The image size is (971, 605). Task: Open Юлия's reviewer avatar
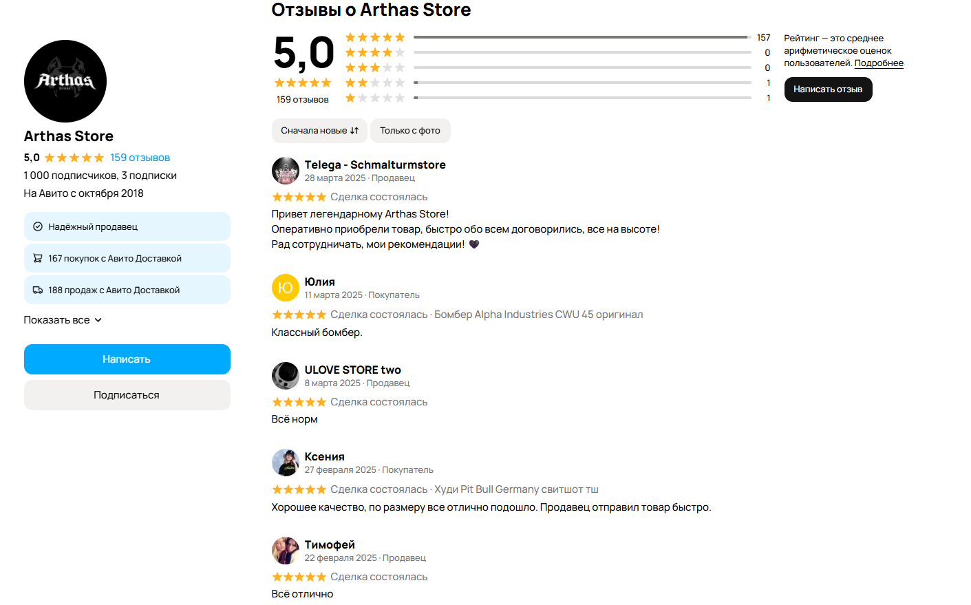click(x=285, y=288)
